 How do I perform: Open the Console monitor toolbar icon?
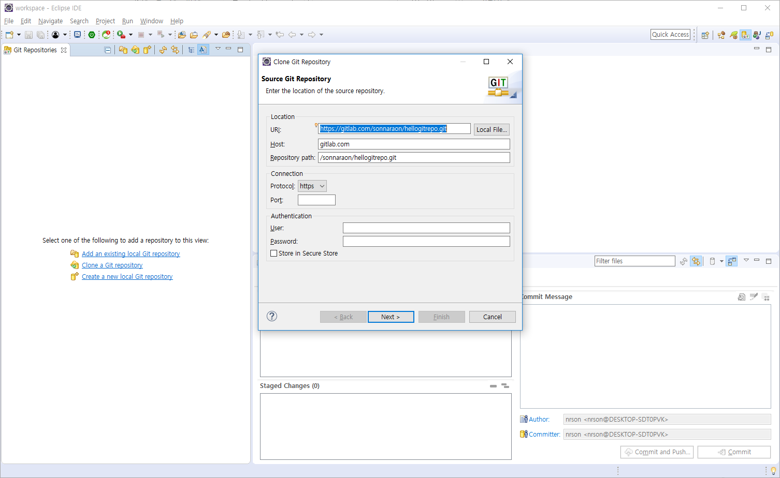77,35
